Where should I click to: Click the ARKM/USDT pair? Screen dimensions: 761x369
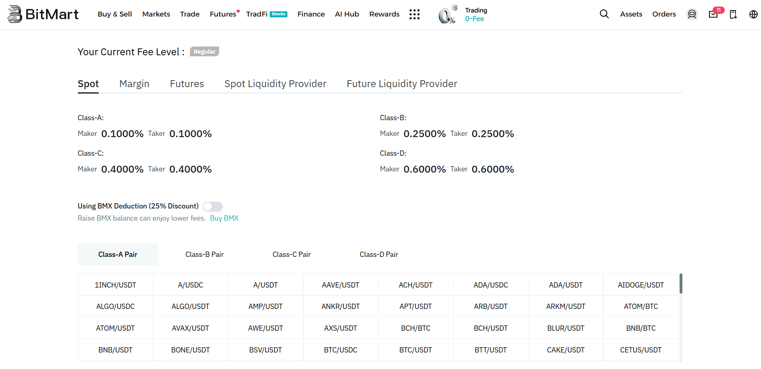(566, 306)
